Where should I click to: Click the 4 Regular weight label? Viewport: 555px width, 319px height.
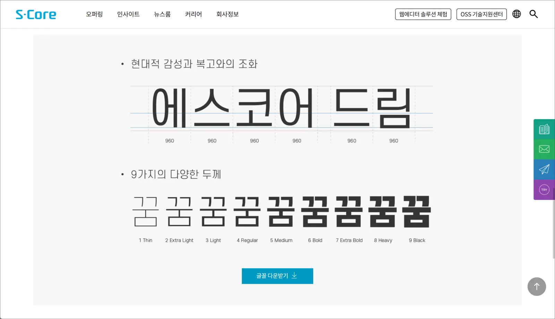tap(247, 240)
